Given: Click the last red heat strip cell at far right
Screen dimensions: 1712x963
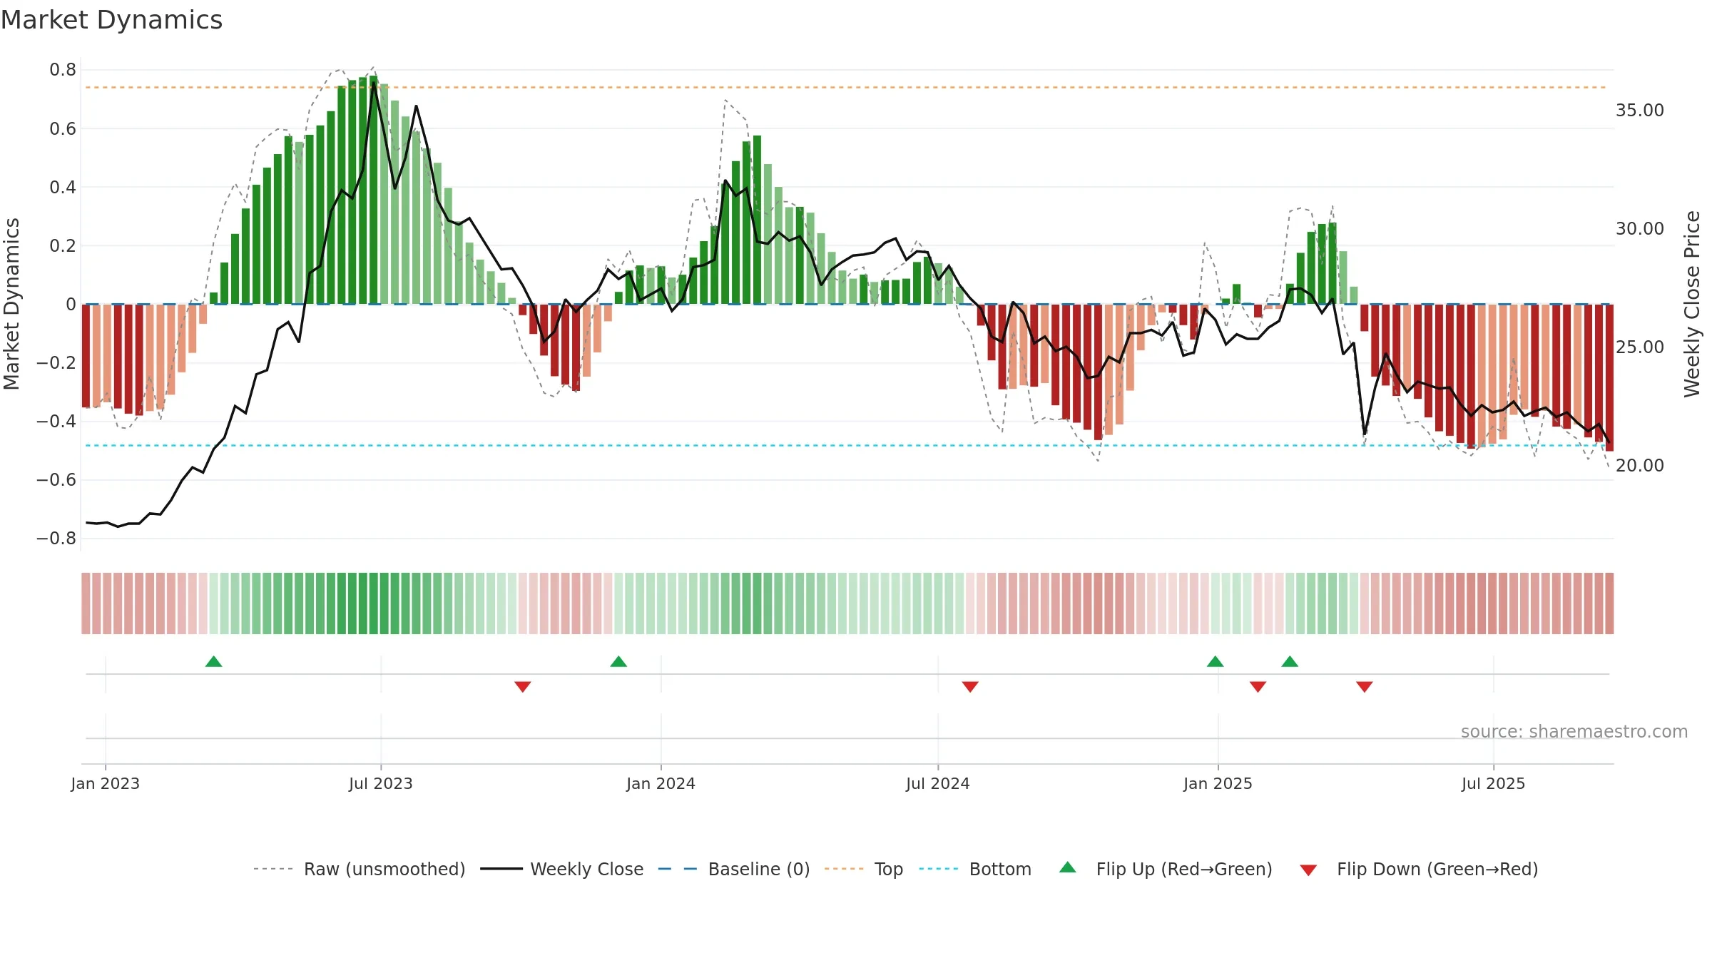Looking at the screenshot, I should pyautogui.click(x=1609, y=603).
